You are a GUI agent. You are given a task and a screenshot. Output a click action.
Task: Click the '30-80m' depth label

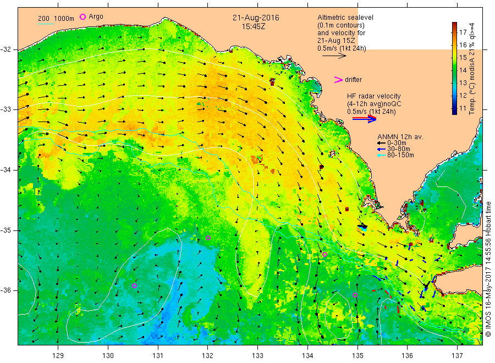tap(398, 149)
